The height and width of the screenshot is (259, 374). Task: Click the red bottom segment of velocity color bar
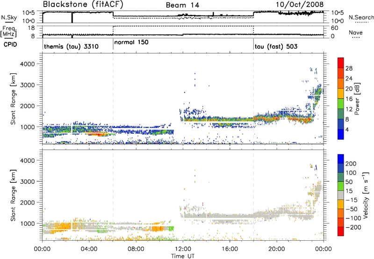pyautogui.click(x=341, y=231)
